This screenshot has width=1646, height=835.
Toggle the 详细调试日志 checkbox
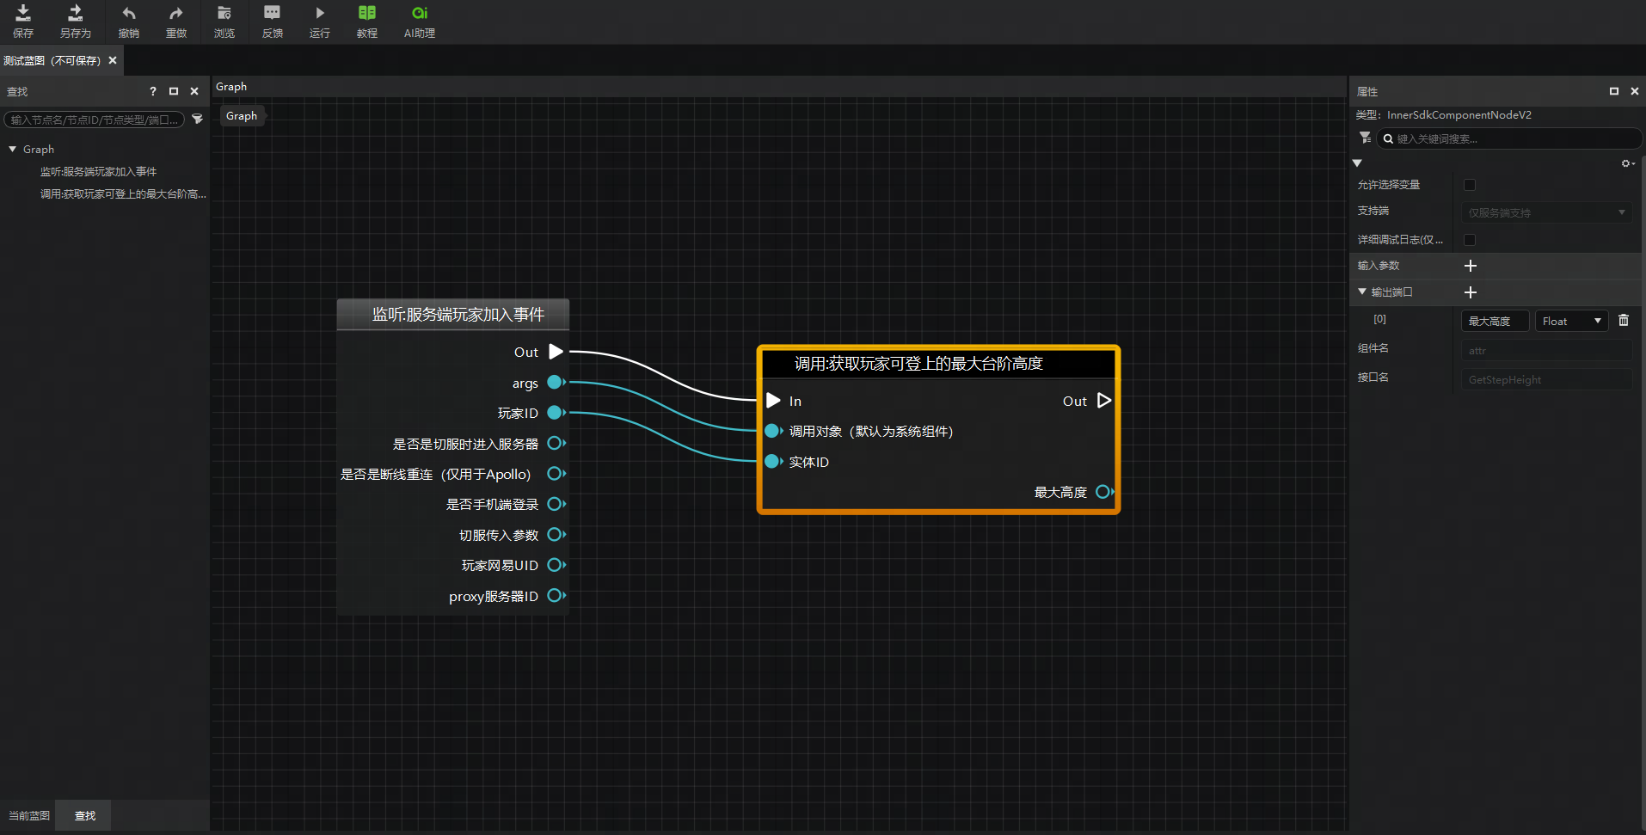1470,240
